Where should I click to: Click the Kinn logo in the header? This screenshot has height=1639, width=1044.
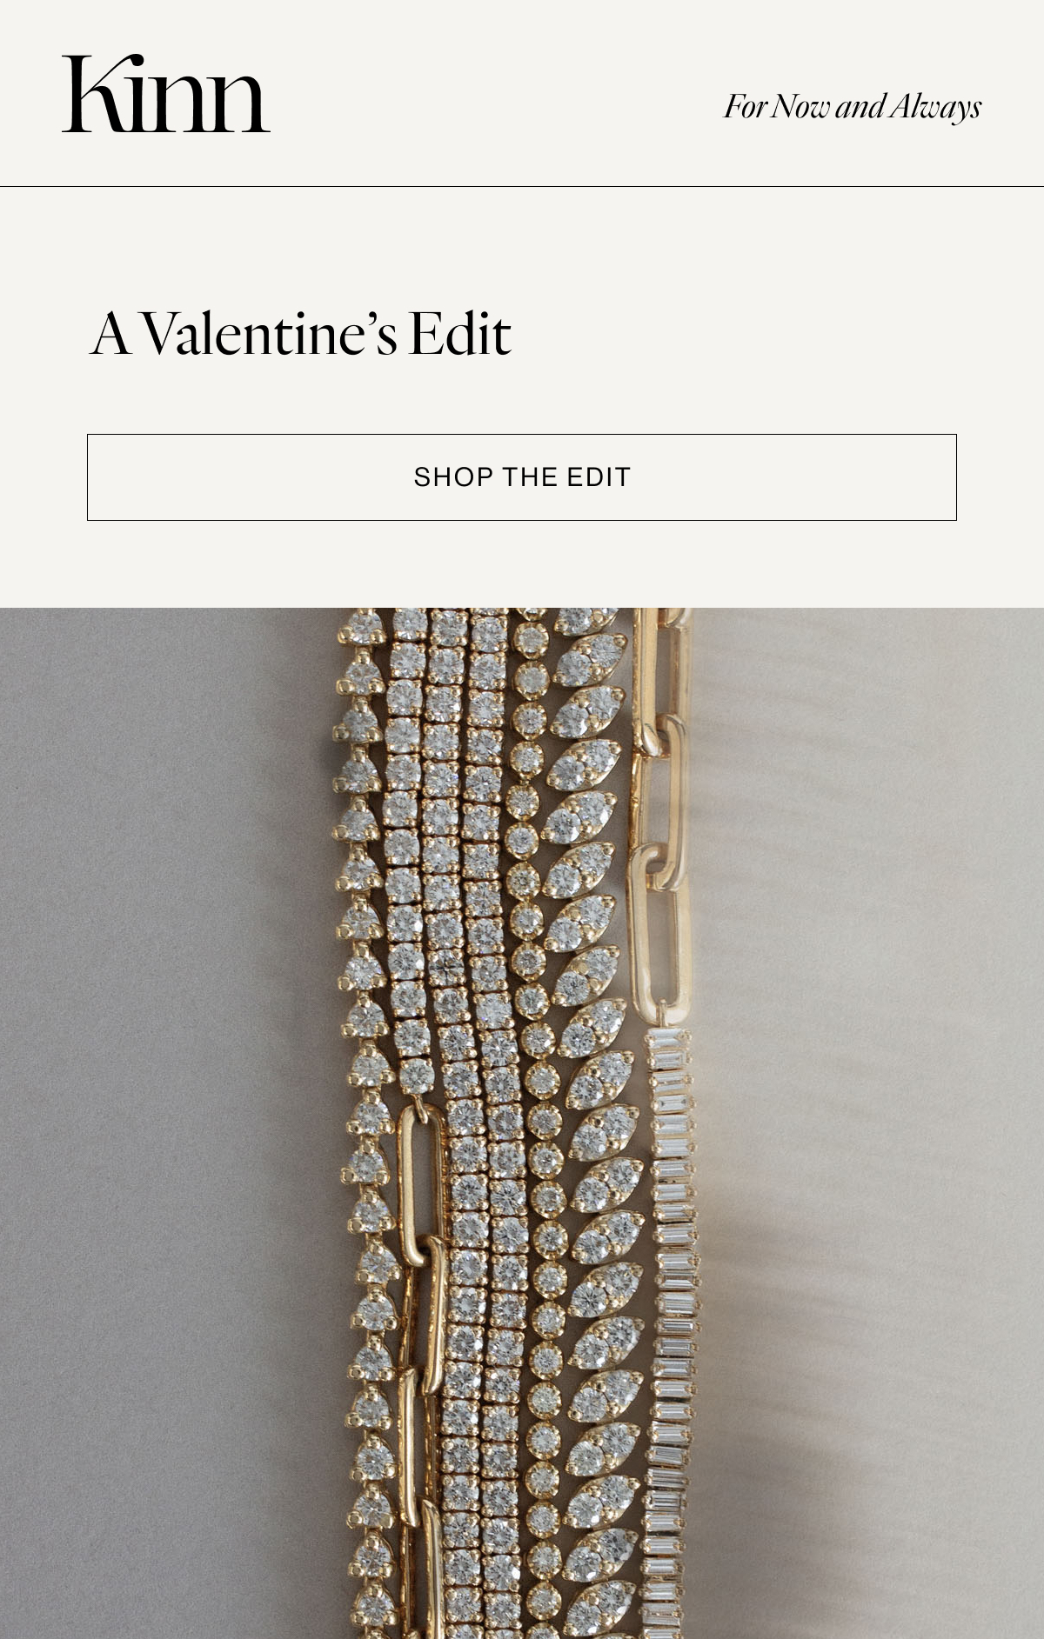[x=165, y=94]
